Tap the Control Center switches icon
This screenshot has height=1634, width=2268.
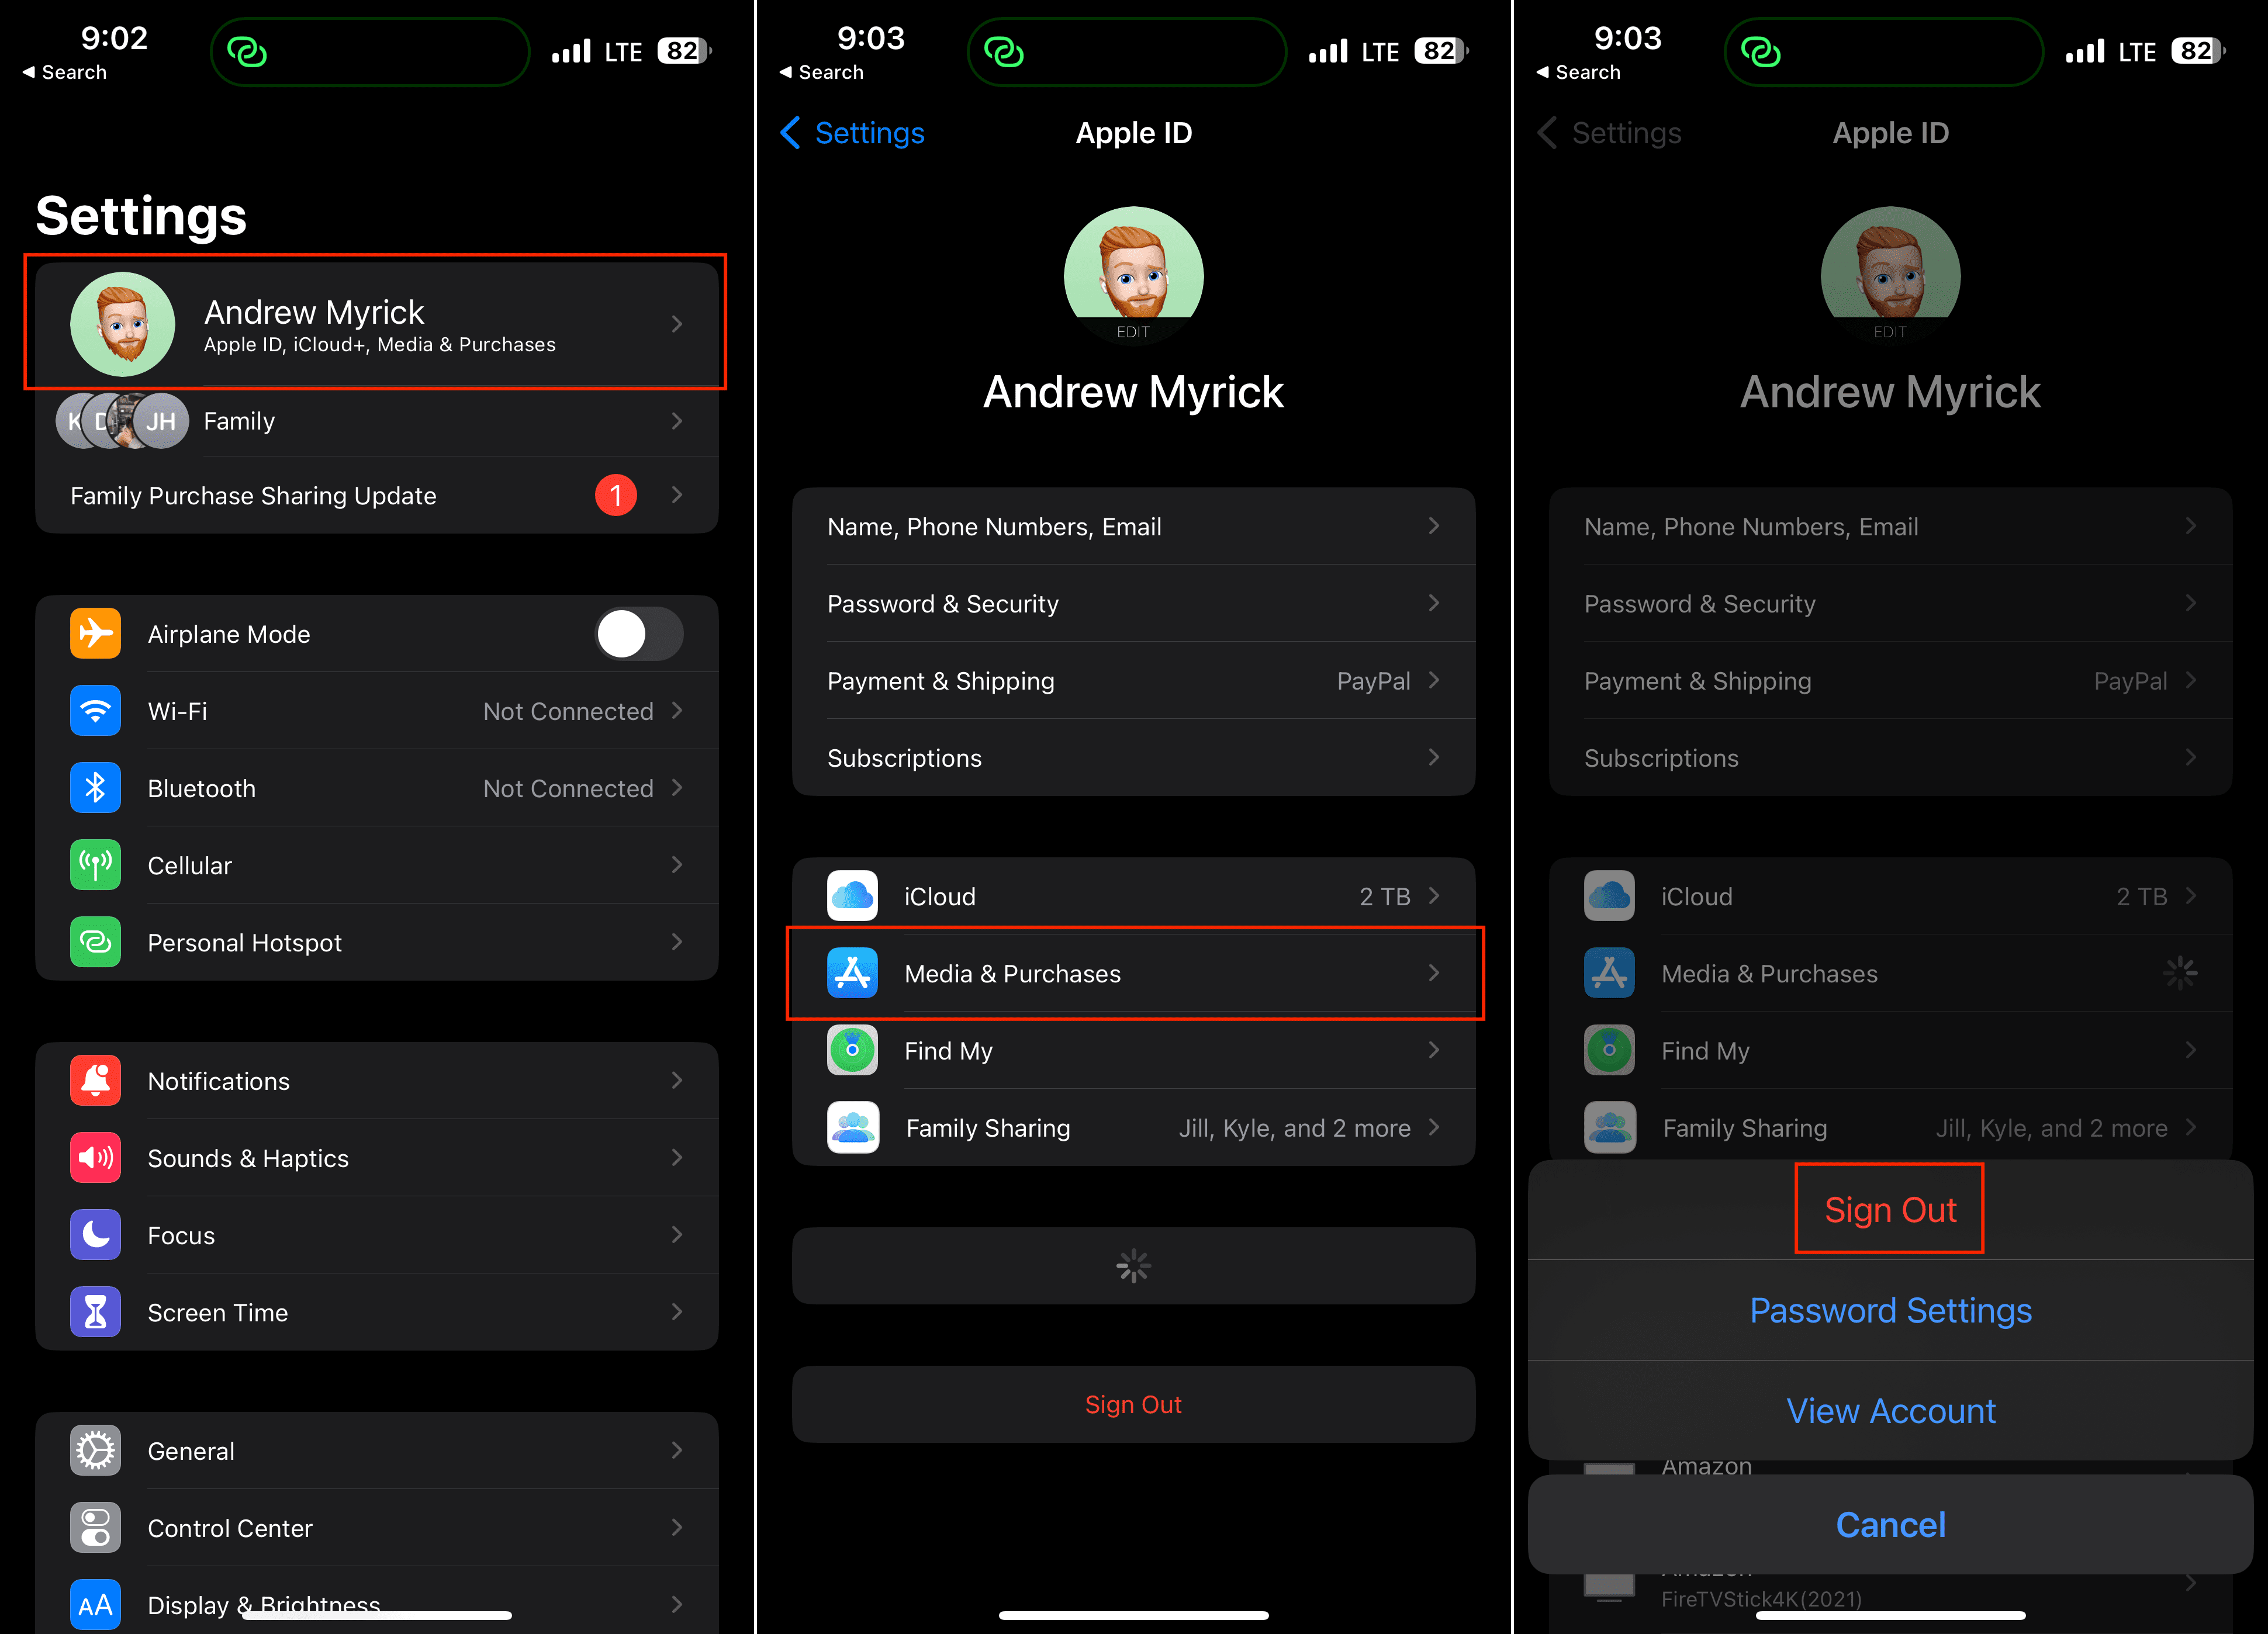[x=95, y=1527]
